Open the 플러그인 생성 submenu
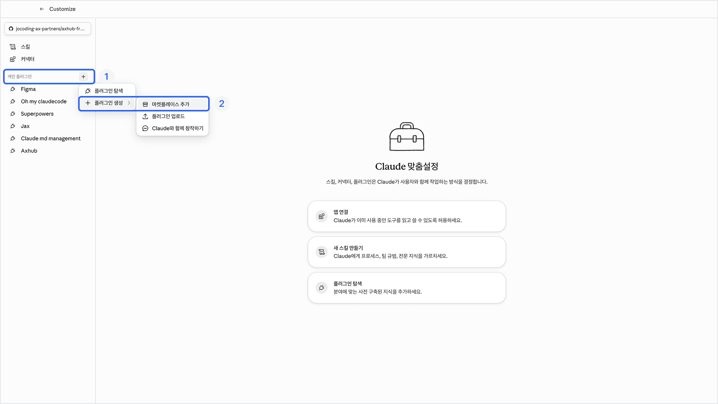Screen dimensions: 718x404 [x=107, y=103]
